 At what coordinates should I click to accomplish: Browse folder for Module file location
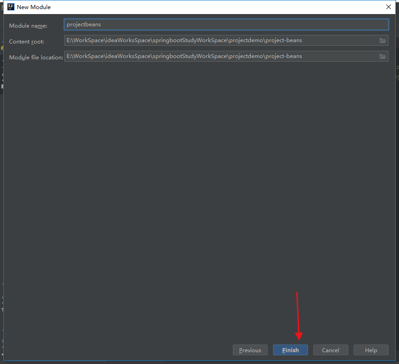tap(383, 56)
